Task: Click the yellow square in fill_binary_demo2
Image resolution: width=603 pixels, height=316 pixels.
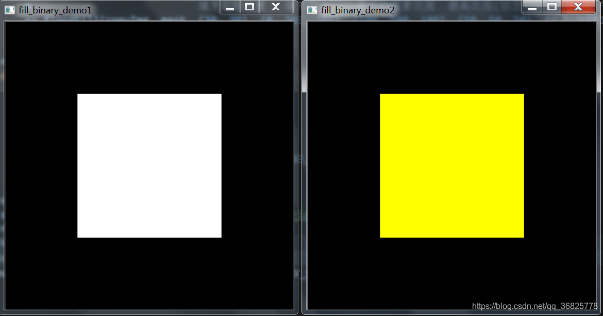Action: [452, 166]
